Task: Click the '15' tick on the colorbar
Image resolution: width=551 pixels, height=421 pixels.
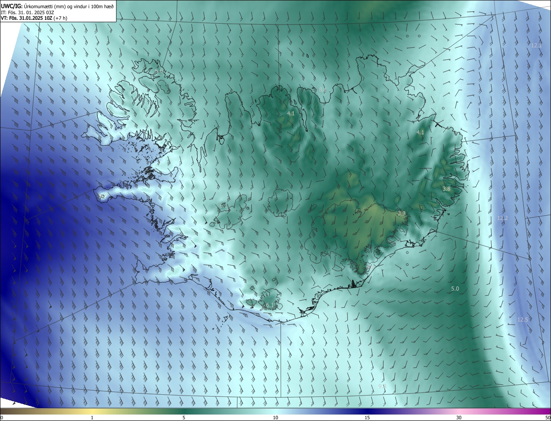Action: click(x=367, y=418)
